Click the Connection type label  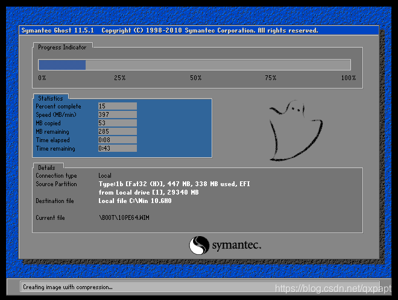pos(56,175)
